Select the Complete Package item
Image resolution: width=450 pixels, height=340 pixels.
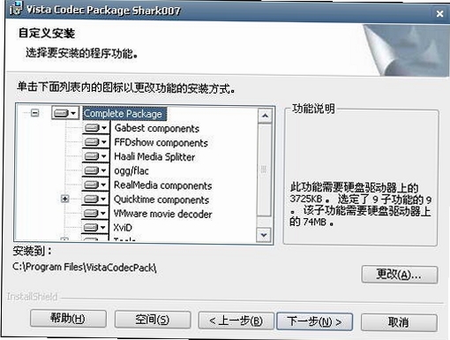[124, 114]
